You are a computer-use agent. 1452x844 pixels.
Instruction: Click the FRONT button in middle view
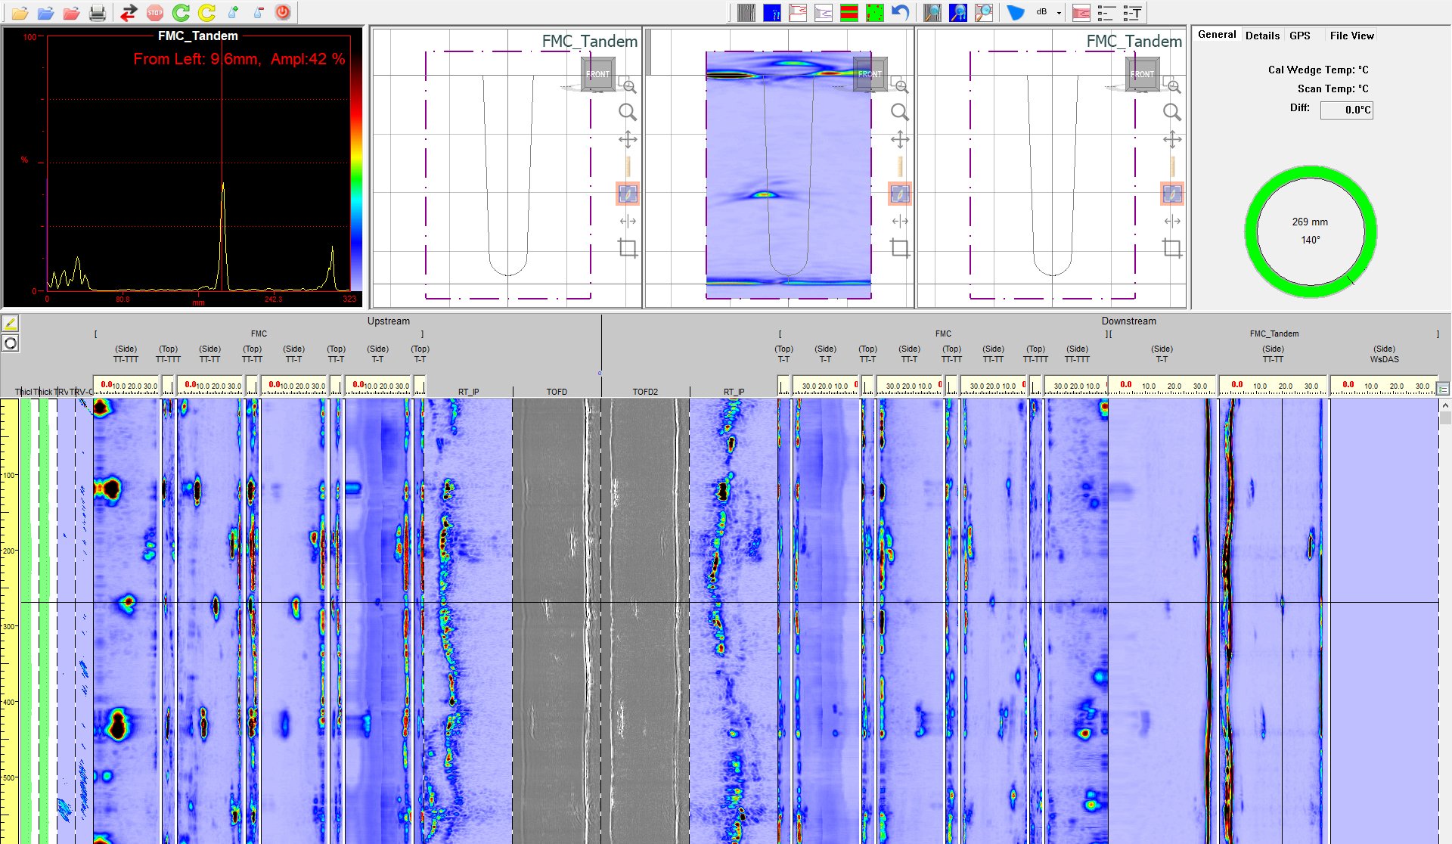pos(870,74)
